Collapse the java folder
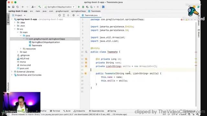Viewport: 207px width, 116px height. (21, 36)
